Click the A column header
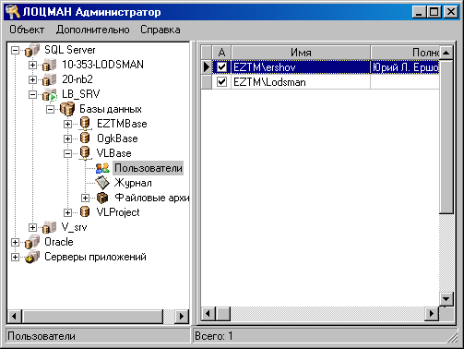The image size is (464, 349). (x=221, y=53)
